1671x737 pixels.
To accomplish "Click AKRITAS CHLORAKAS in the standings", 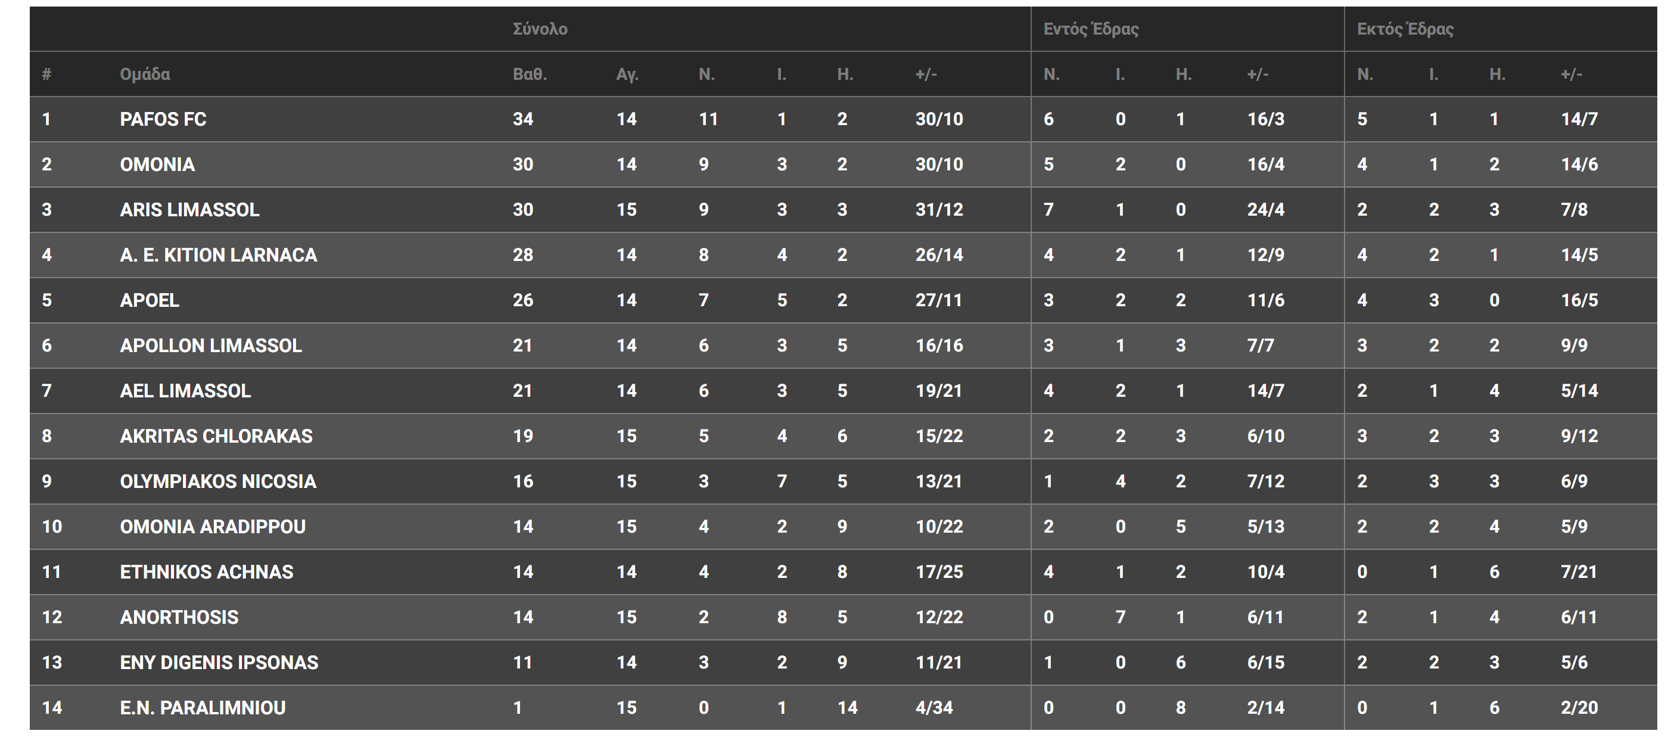I will pyautogui.click(x=216, y=436).
